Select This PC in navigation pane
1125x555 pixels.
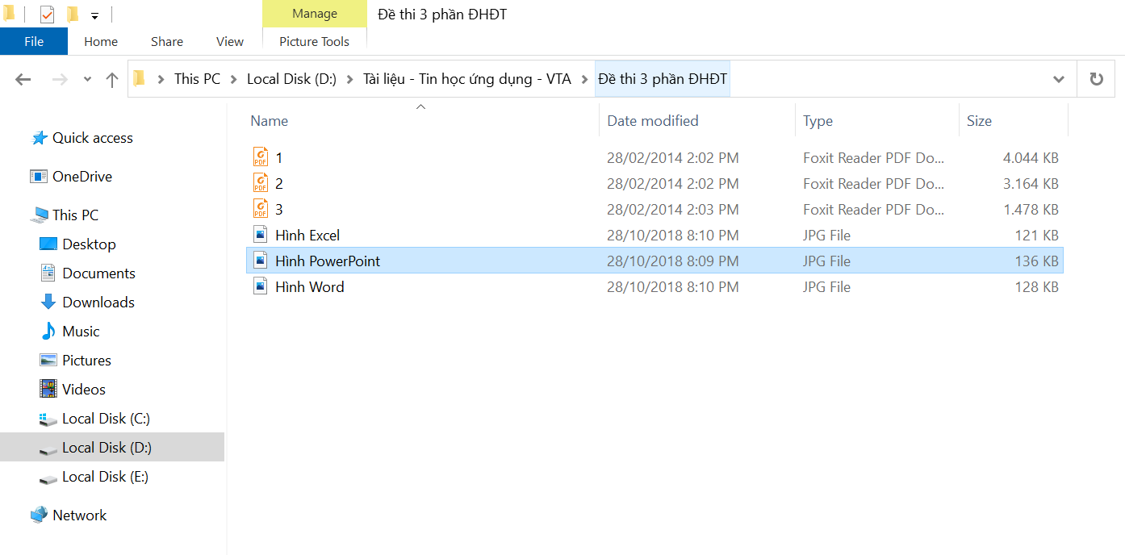tap(75, 215)
